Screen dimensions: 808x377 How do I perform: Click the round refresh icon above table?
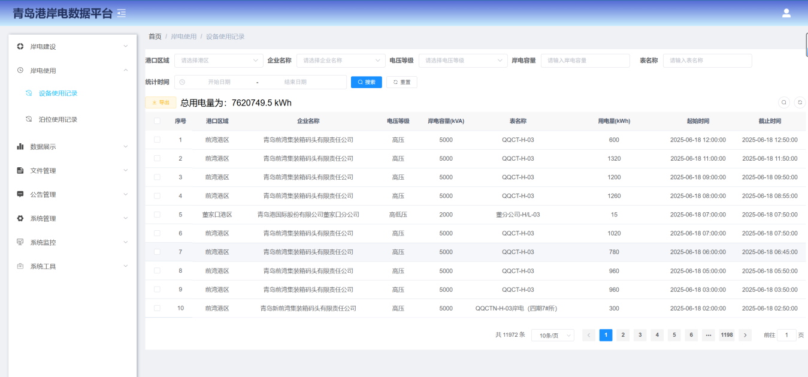click(800, 102)
